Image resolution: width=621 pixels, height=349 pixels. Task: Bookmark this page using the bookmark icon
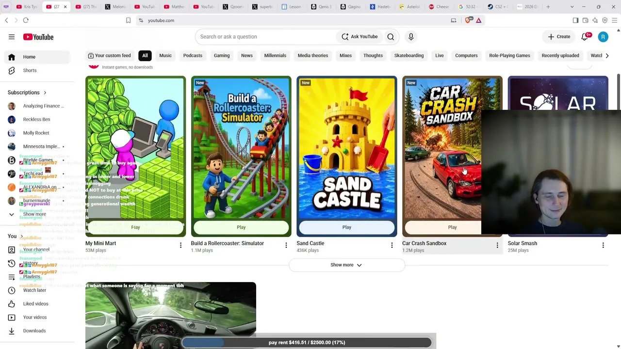128,20
